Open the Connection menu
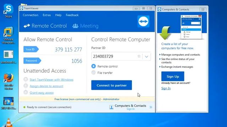Viewport: 227px width, 127px height. pyautogui.click(x=31, y=15)
